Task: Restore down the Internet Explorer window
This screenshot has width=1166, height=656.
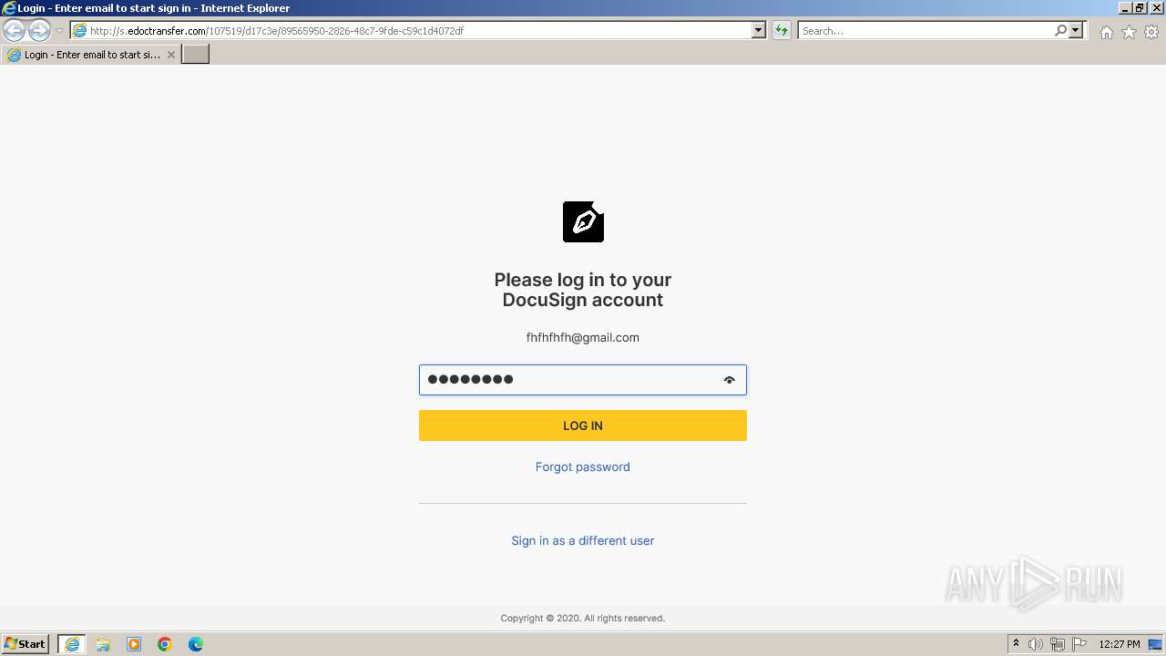Action: 1140,8
